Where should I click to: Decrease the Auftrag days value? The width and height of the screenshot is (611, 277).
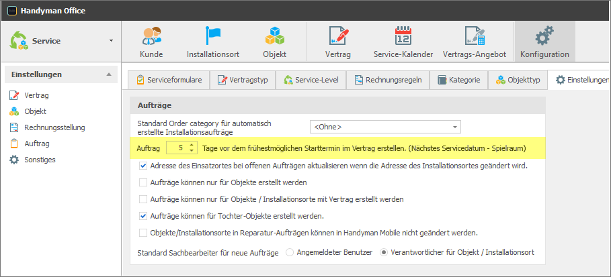pyautogui.click(x=191, y=150)
